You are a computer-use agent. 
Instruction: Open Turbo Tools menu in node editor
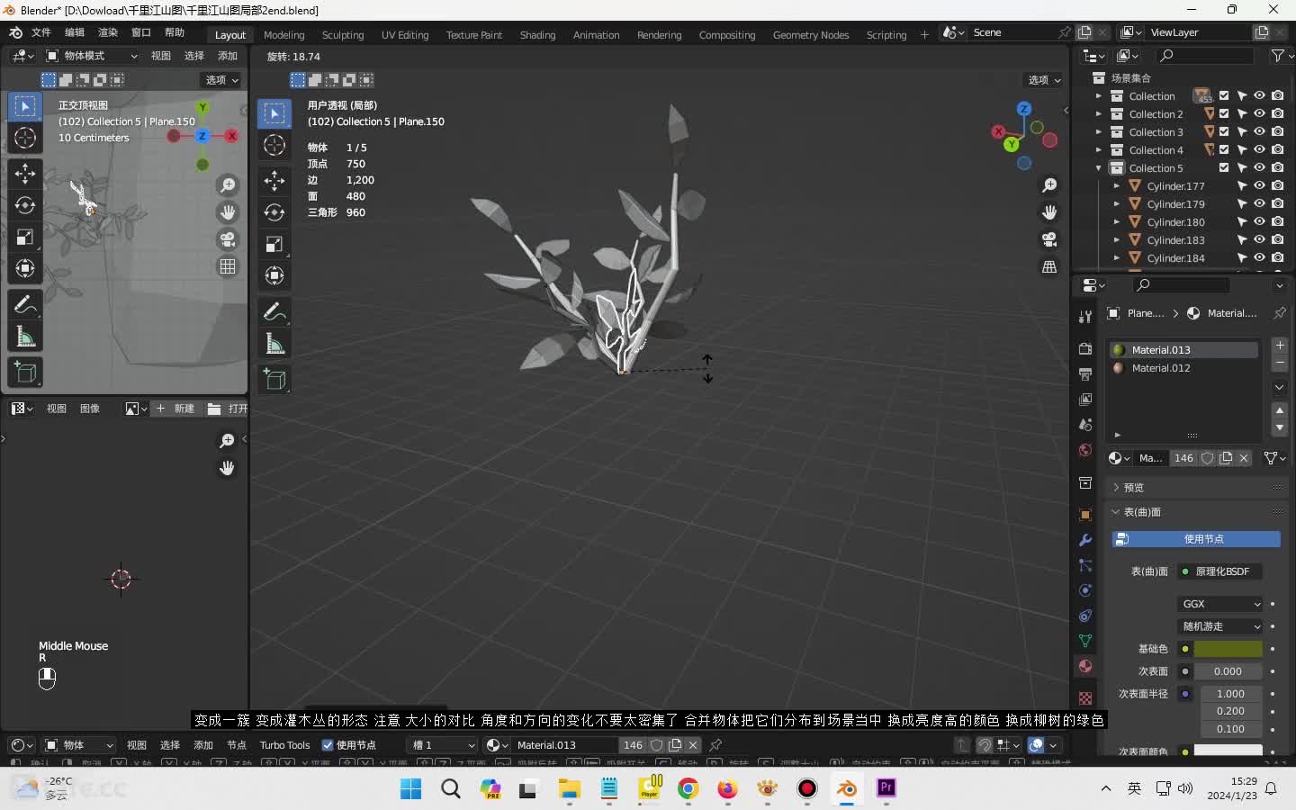pos(284,745)
